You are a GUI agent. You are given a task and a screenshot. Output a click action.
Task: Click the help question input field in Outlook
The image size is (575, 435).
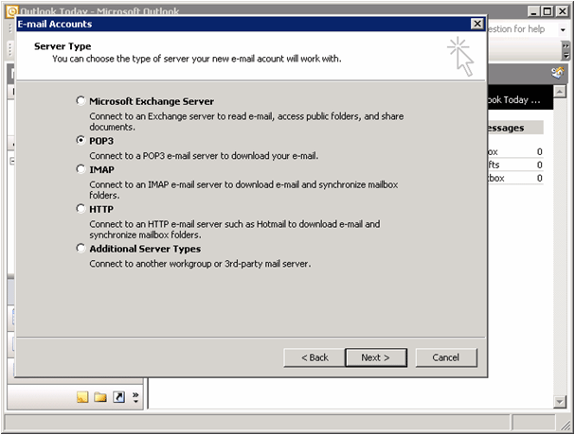(521, 29)
